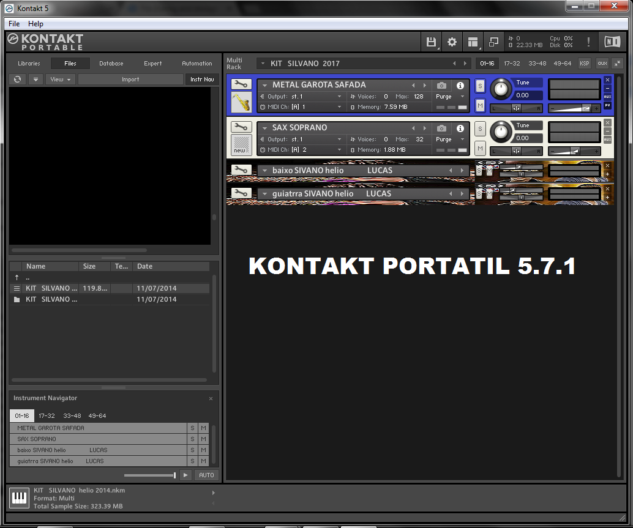
Task: Select next multi with right arrow
Action: pos(465,64)
